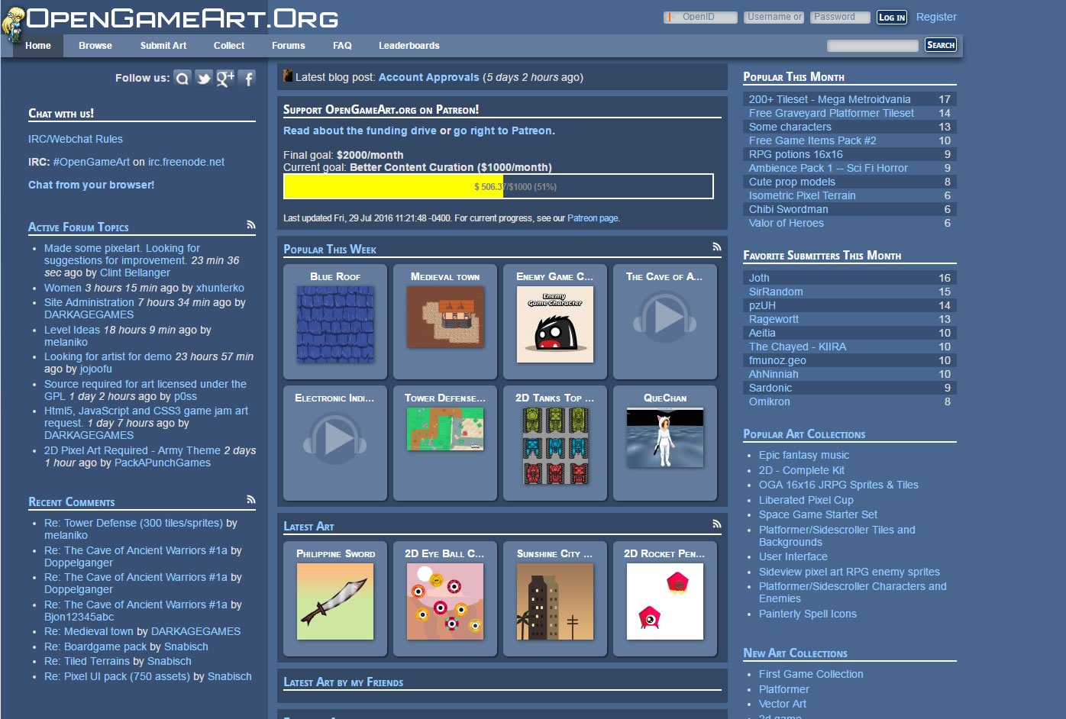Open Isometric Pixel Terrain link
This screenshot has width=1066, height=719.
(803, 195)
